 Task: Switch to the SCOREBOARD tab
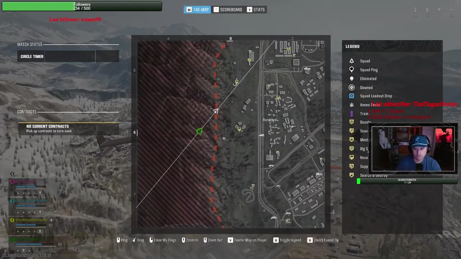(x=228, y=10)
